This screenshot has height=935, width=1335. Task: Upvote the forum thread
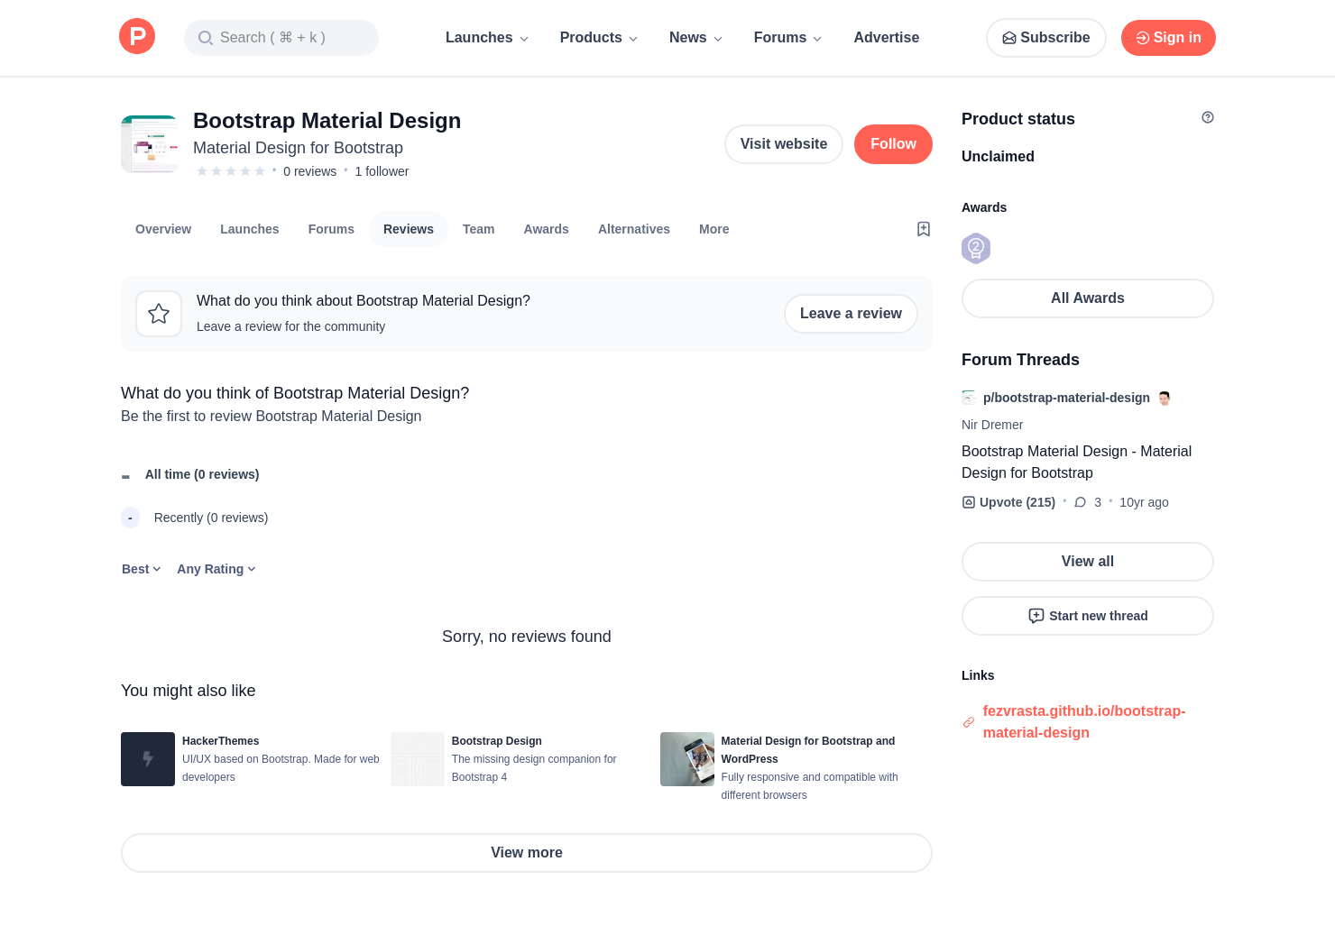coord(1008,502)
